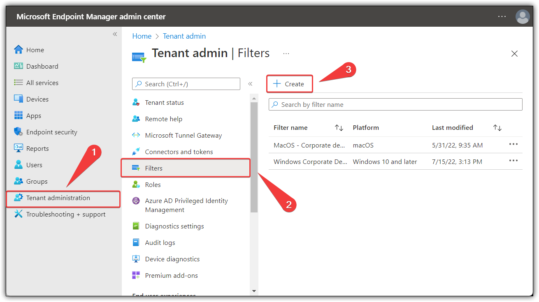Image resolution: width=539 pixels, height=302 pixels.
Task: Collapse the left navigation pane
Action: point(115,34)
